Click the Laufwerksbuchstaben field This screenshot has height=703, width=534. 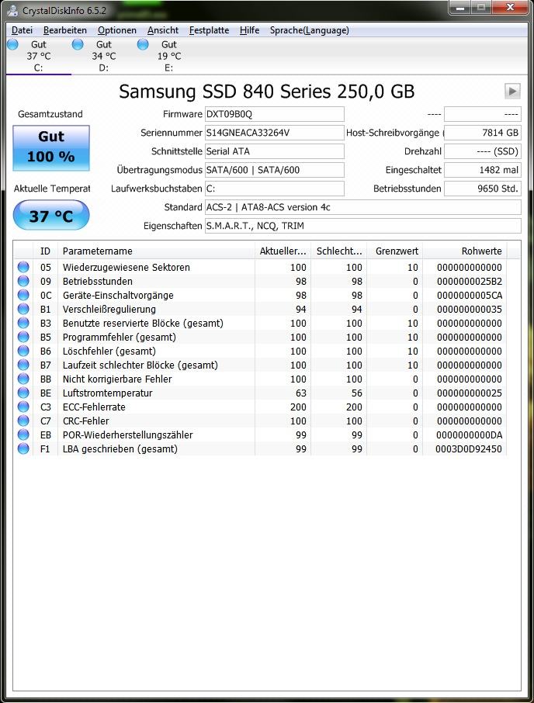point(275,189)
